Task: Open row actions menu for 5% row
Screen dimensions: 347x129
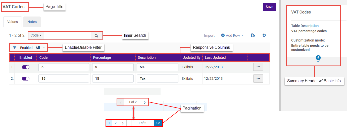Action: (x=258, y=67)
